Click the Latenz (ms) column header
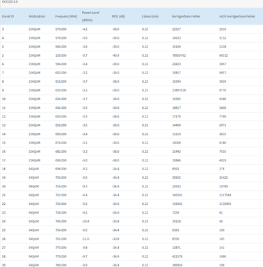The height and width of the screenshot is (267, 263). pyautogui.click(x=150, y=17)
